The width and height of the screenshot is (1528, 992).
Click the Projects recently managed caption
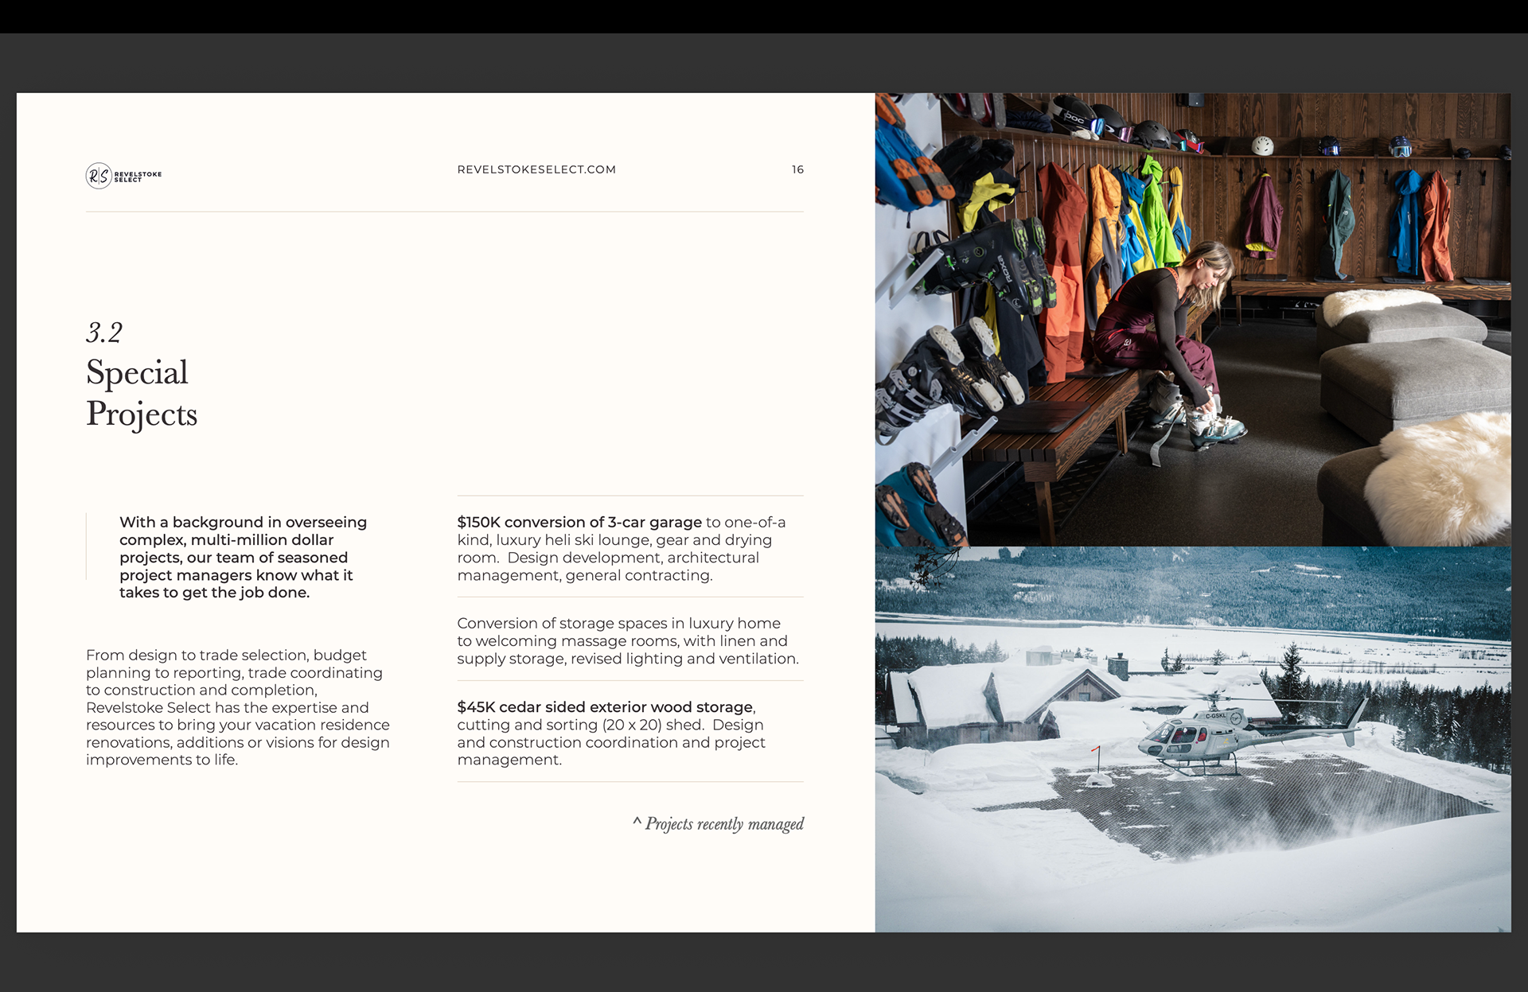click(724, 824)
